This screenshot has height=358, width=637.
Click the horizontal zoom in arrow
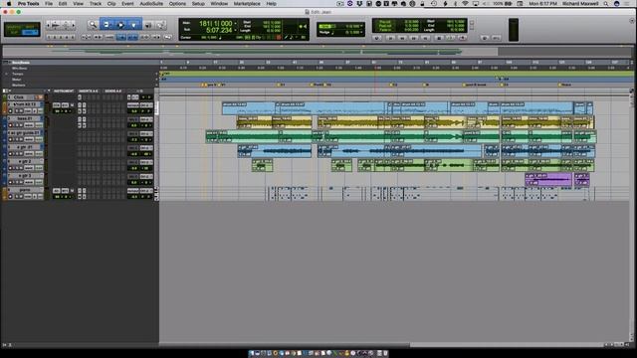74,25
